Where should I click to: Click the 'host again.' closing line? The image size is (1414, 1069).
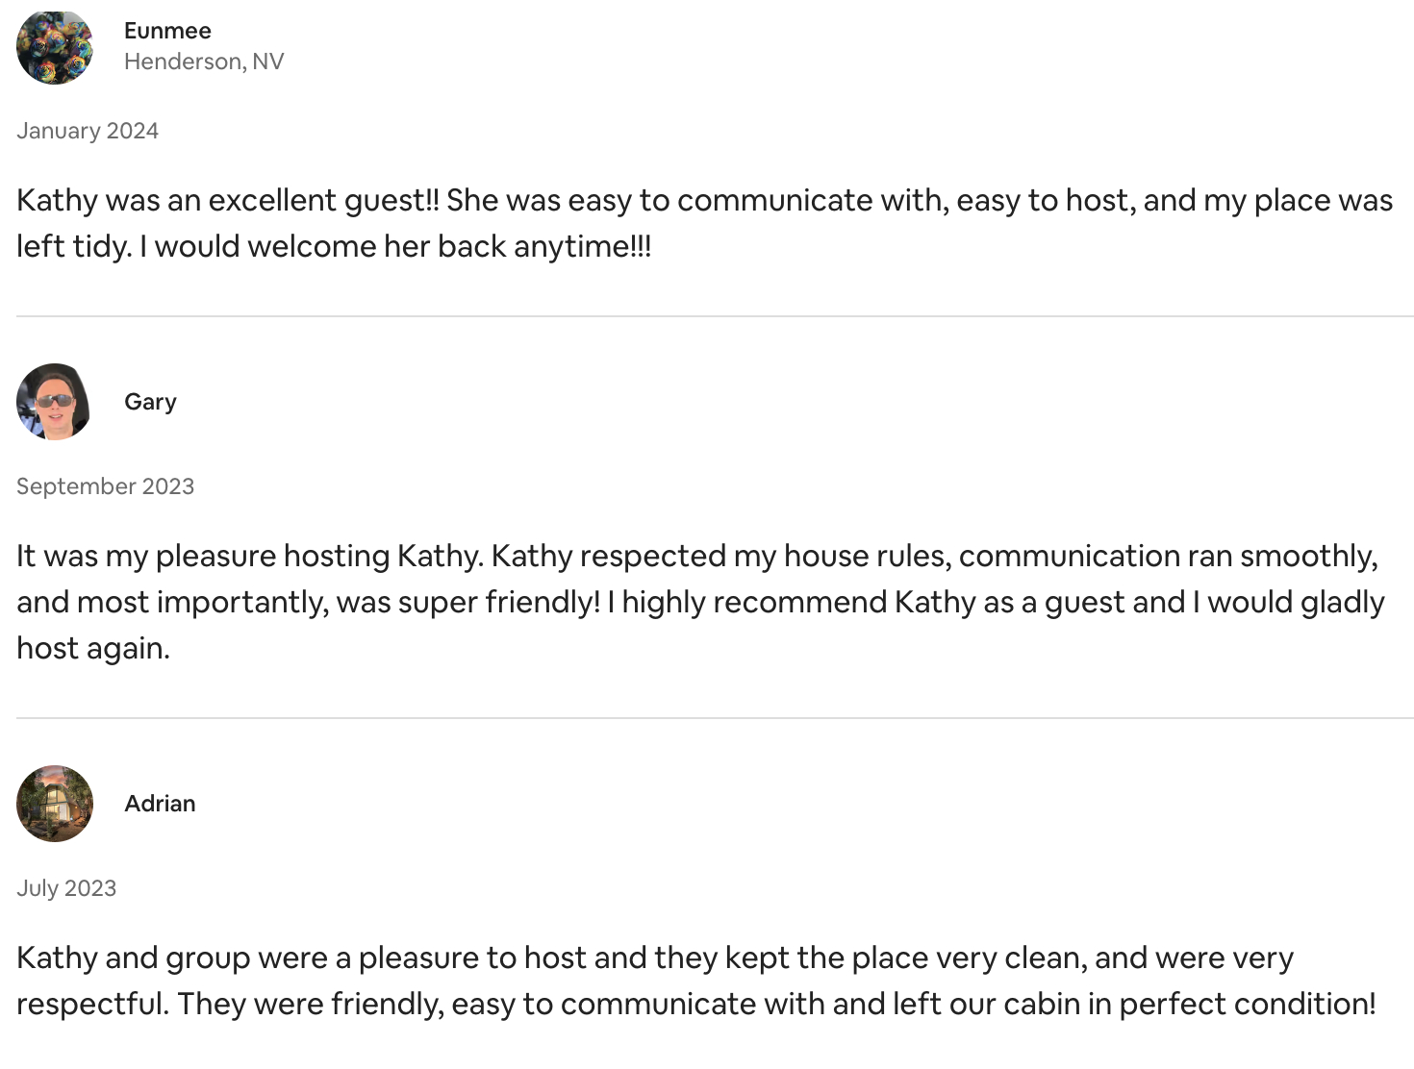tap(93, 648)
